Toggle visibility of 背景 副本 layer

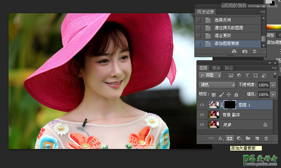point(202,115)
